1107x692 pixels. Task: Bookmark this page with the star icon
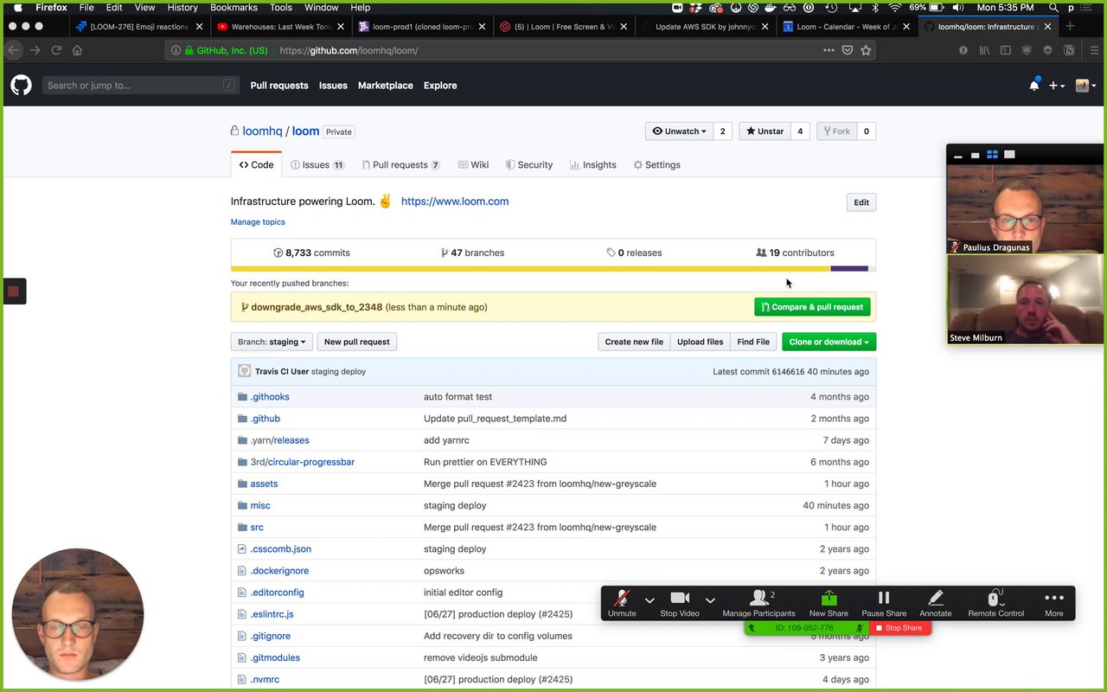pos(866,50)
